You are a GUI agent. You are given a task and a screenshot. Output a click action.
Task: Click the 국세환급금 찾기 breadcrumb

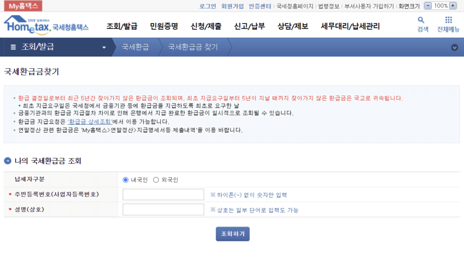pos(193,47)
